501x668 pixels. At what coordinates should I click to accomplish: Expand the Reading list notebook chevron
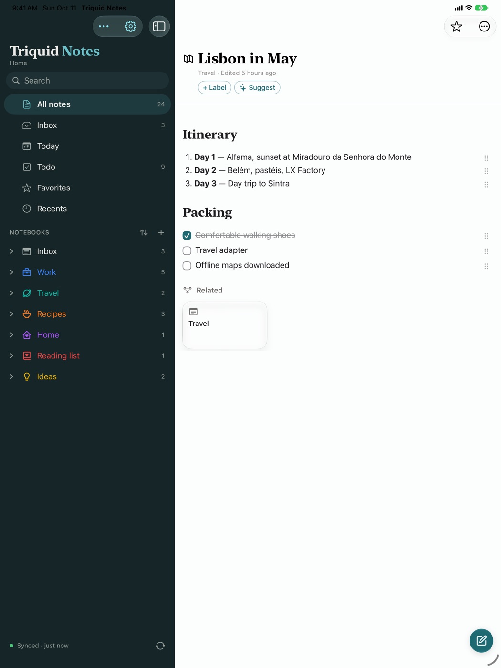(12, 355)
